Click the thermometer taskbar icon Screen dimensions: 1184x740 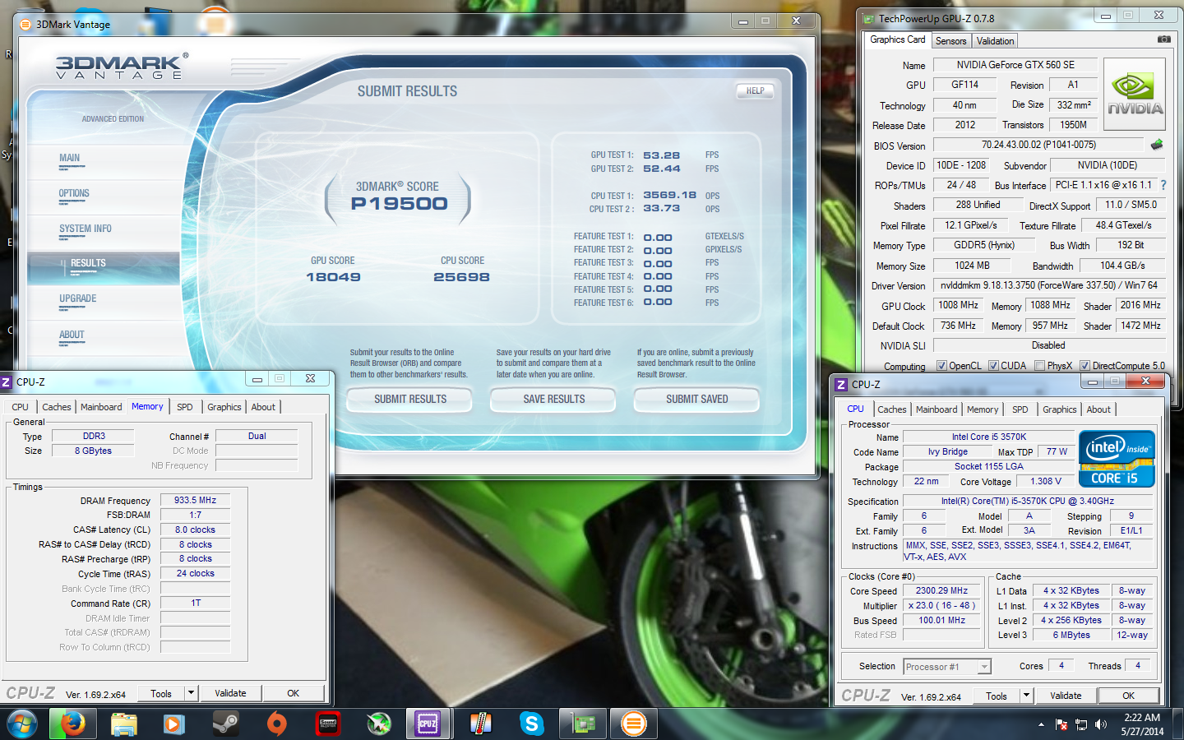point(480,724)
